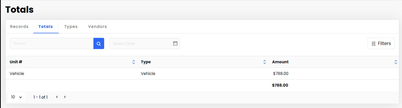Open the calendar date picker icon
Screen dimensions: 402x108
point(175,43)
